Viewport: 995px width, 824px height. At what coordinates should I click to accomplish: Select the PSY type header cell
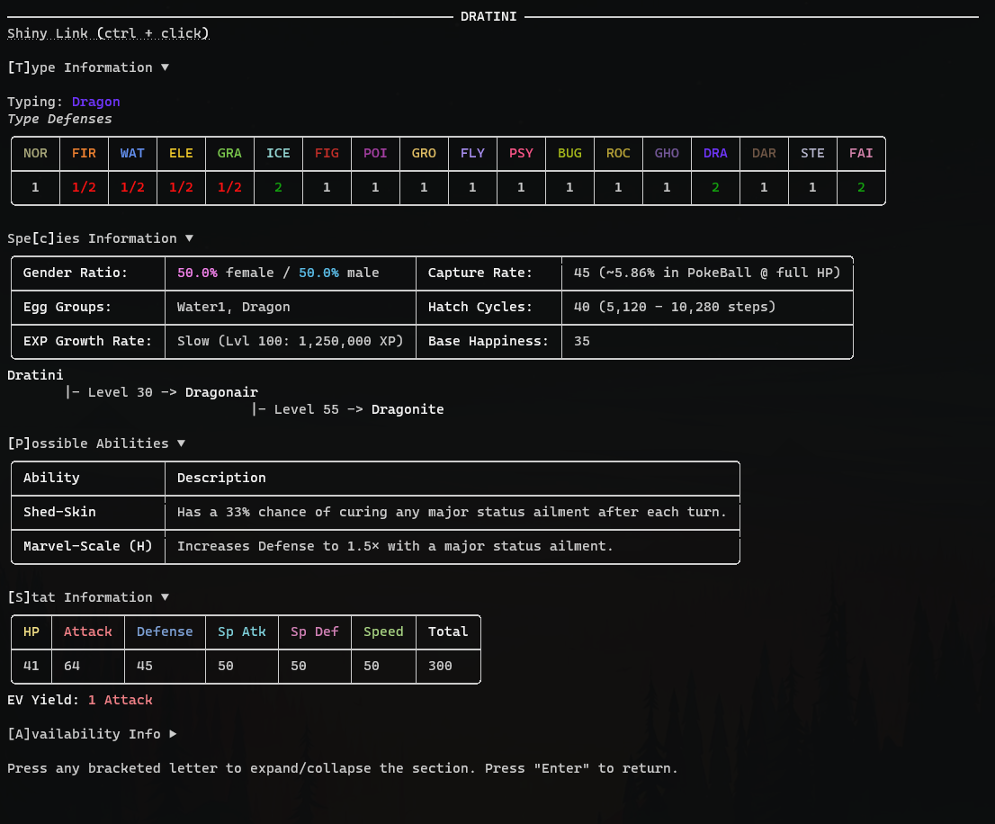pos(521,154)
